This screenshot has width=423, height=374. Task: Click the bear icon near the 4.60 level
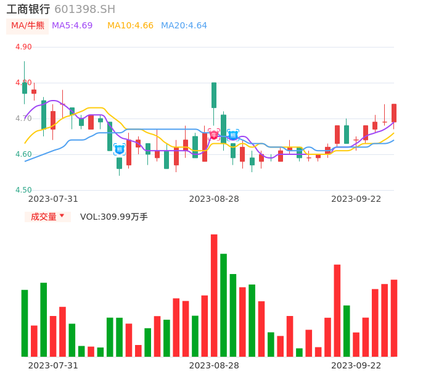coord(119,149)
